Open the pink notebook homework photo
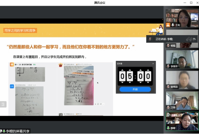Viewport: 199px width, 134px height. click(x=79, y=86)
